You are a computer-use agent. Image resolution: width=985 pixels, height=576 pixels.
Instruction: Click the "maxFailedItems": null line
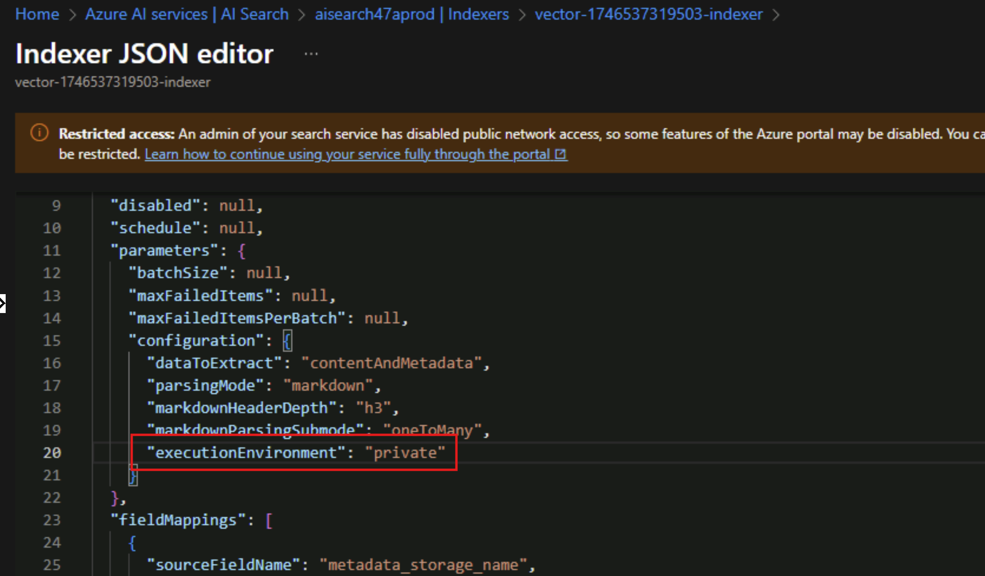click(232, 296)
